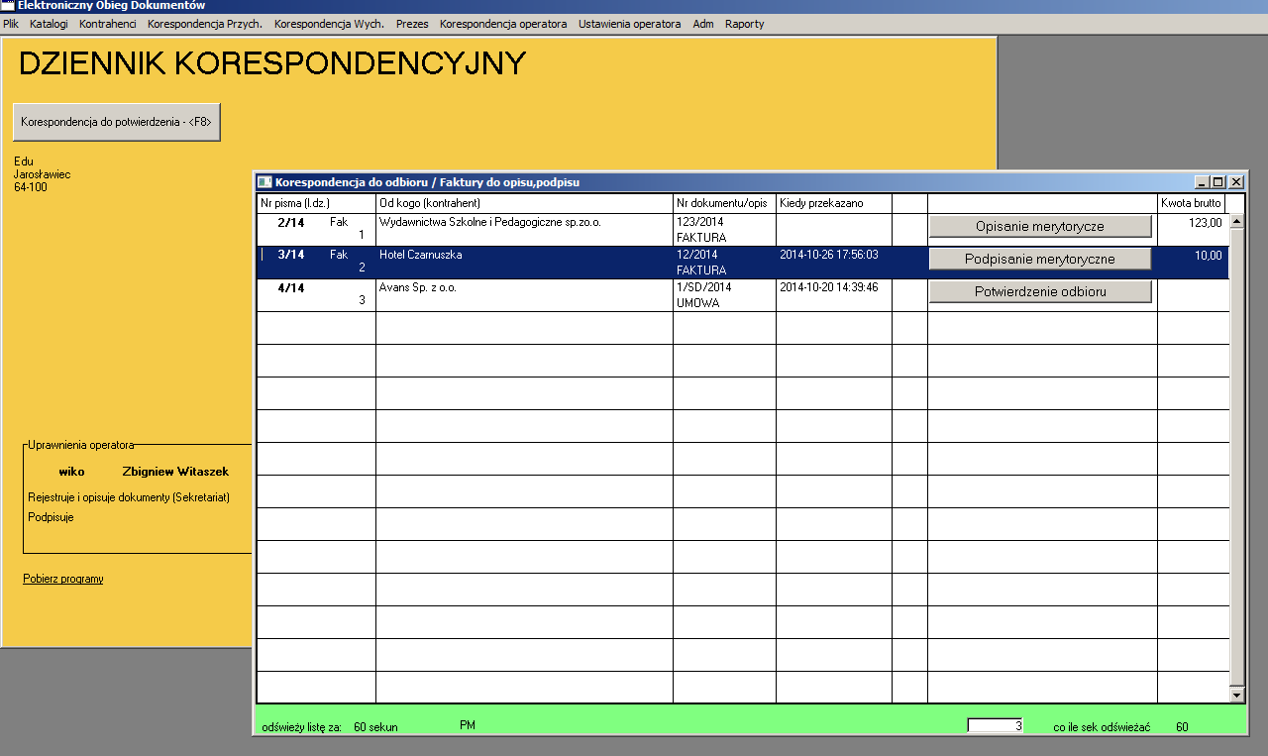Click the Podpisuje permission text

click(51, 517)
